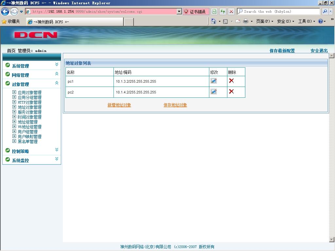Click the 保存地址对象 link
Screen dimensions: 335x251
tap(175, 105)
